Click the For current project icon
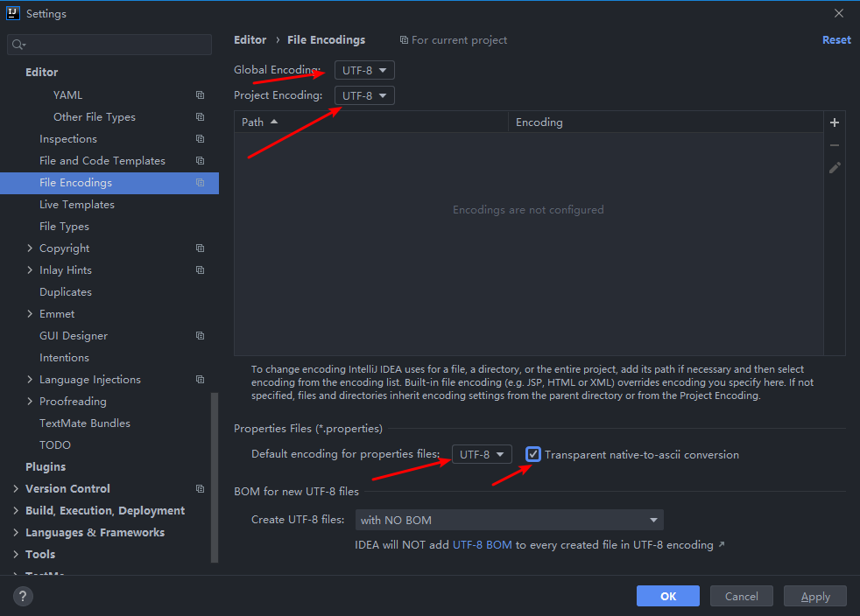This screenshot has height=616, width=860. [x=404, y=40]
